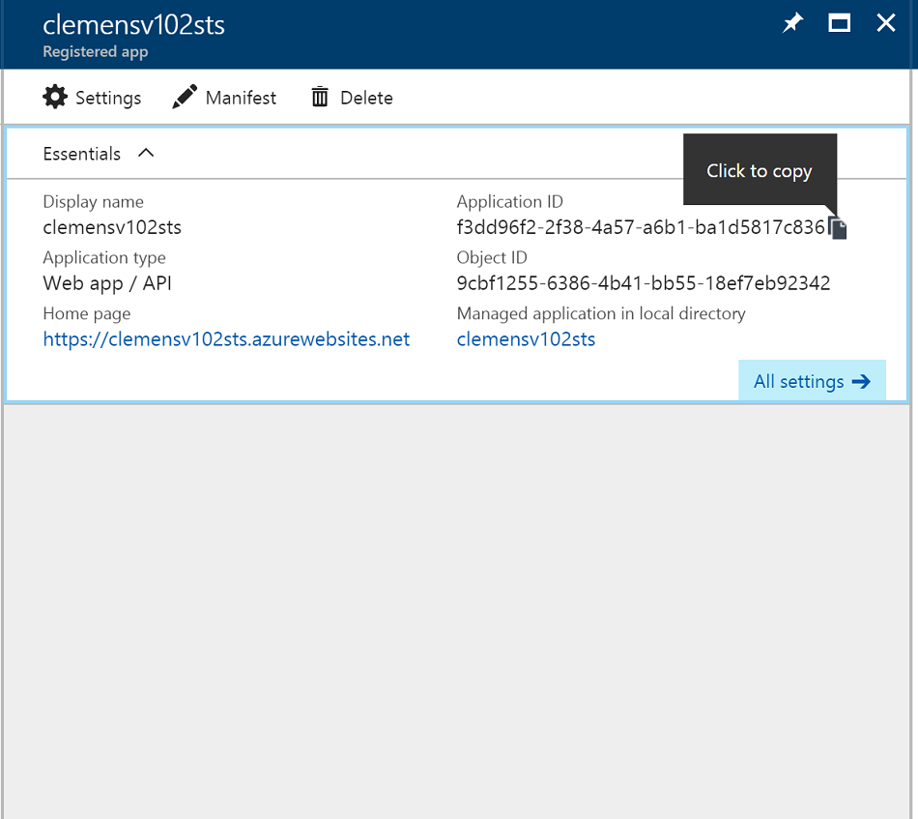Click the Home page label
This screenshot has width=918, height=819.
pos(87,314)
